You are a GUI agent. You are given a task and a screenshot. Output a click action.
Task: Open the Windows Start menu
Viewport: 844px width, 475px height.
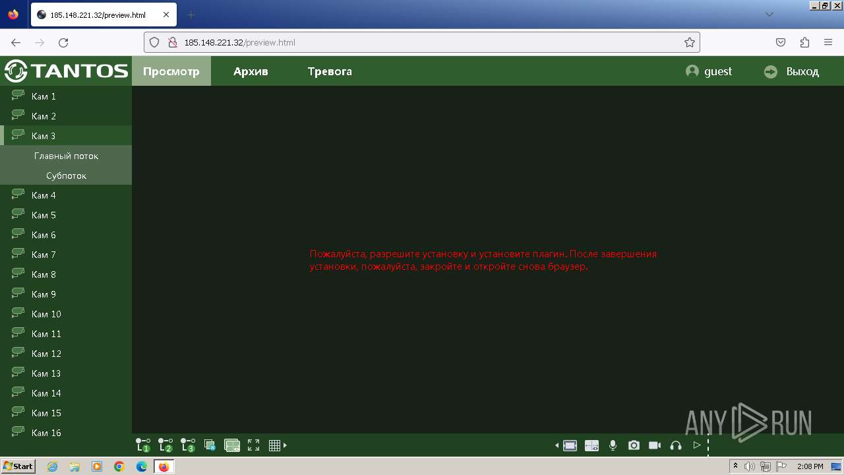(x=18, y=466)
